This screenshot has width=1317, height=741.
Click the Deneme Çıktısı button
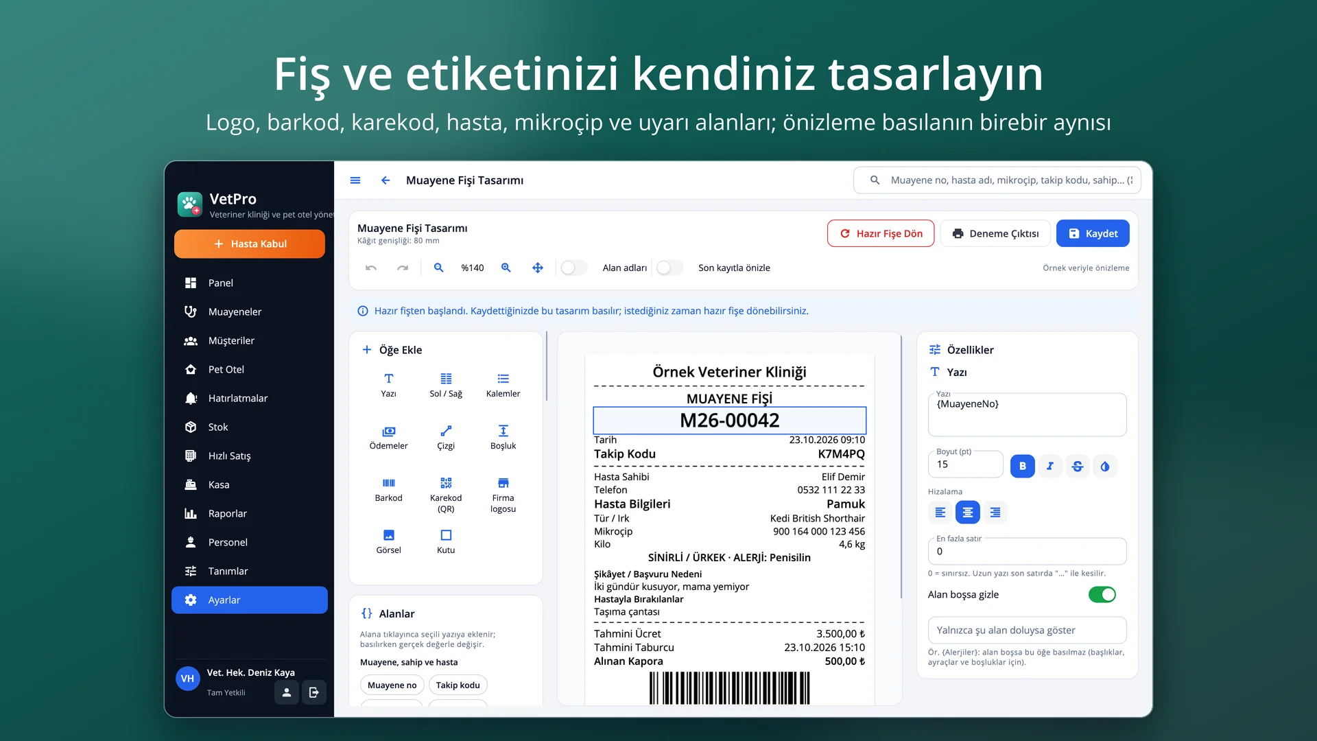click(995, 233)
